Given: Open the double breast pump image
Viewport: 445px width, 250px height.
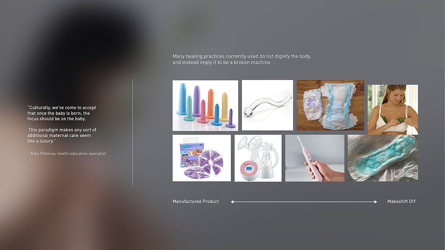Looking at the screenshot, I should click(258, 158).
